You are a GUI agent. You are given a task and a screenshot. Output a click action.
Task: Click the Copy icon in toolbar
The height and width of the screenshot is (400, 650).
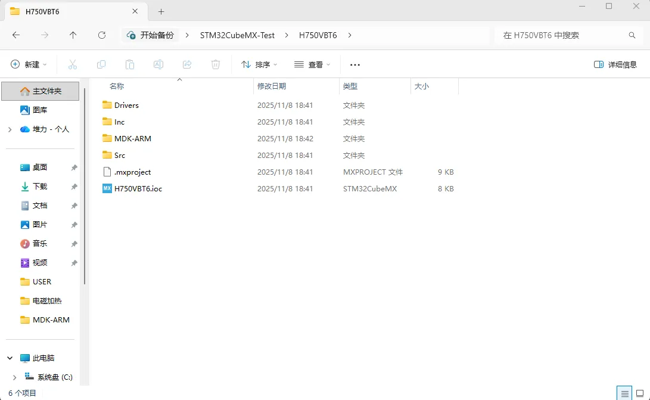pyautogui.click(x=101, y=64)
